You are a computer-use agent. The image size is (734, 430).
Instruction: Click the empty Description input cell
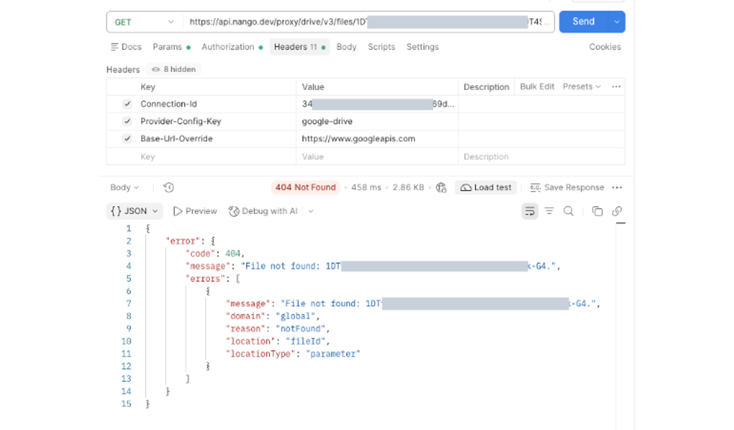pos(541,157)
